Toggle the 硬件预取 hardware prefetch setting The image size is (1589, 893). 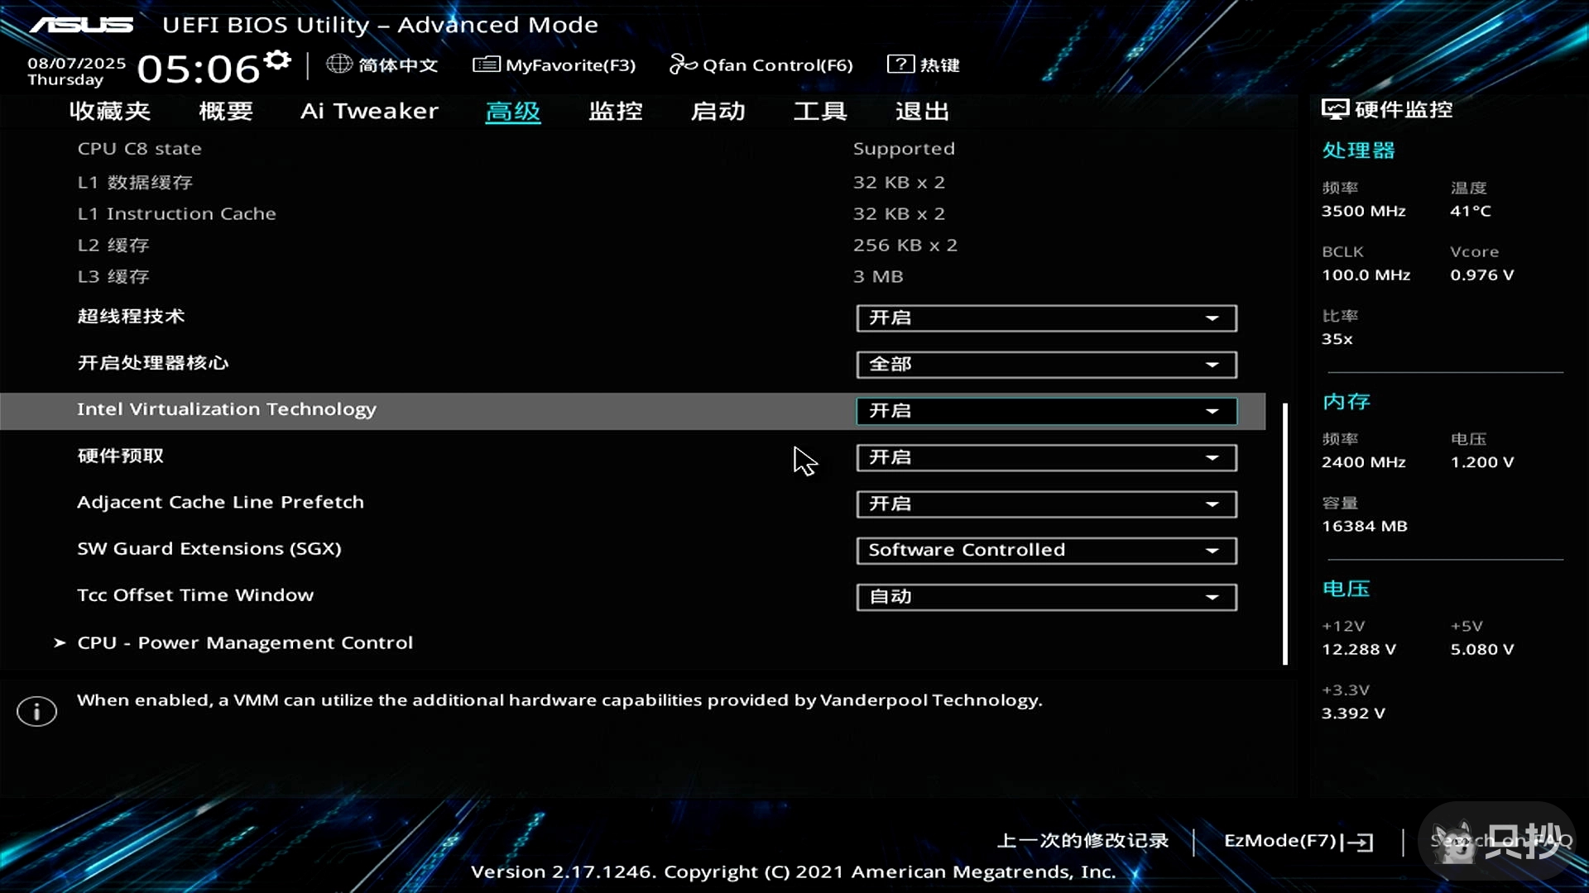tap(1045, 457)
